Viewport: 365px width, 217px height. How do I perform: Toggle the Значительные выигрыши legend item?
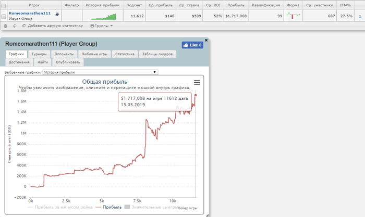point(155,207)
